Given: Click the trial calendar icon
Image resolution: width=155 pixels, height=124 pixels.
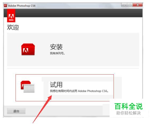Looking at the screenshot, I should point(28,87).
